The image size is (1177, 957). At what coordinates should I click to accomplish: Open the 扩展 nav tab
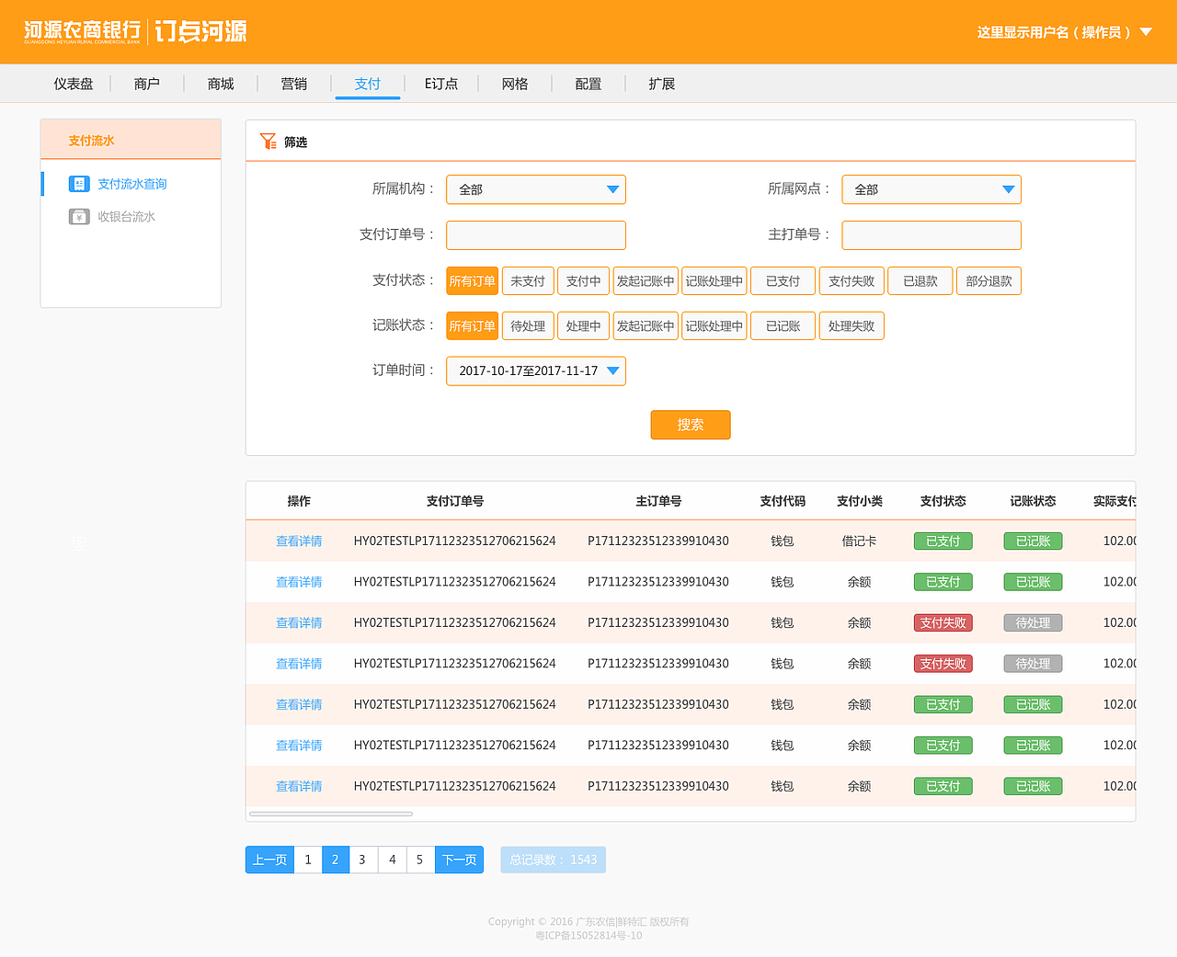(662, 84)
